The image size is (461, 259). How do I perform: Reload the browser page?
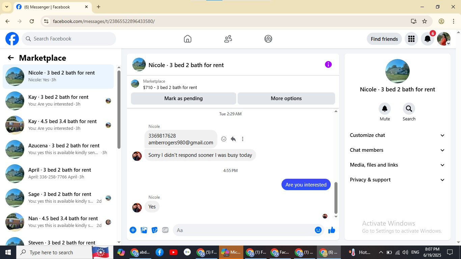point(32,21)
